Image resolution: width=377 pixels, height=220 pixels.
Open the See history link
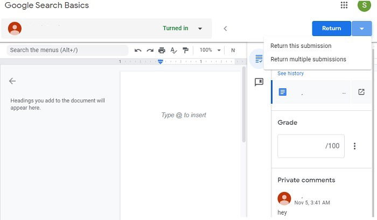point(290,73)
